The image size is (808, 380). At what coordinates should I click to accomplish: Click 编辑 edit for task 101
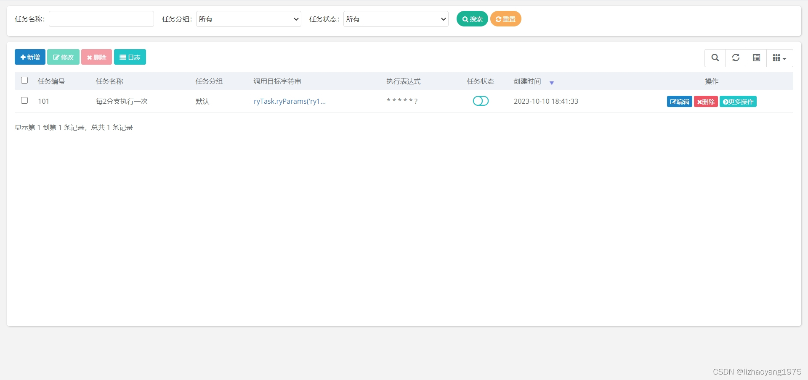pyautogui.click(x=679, y=102)
